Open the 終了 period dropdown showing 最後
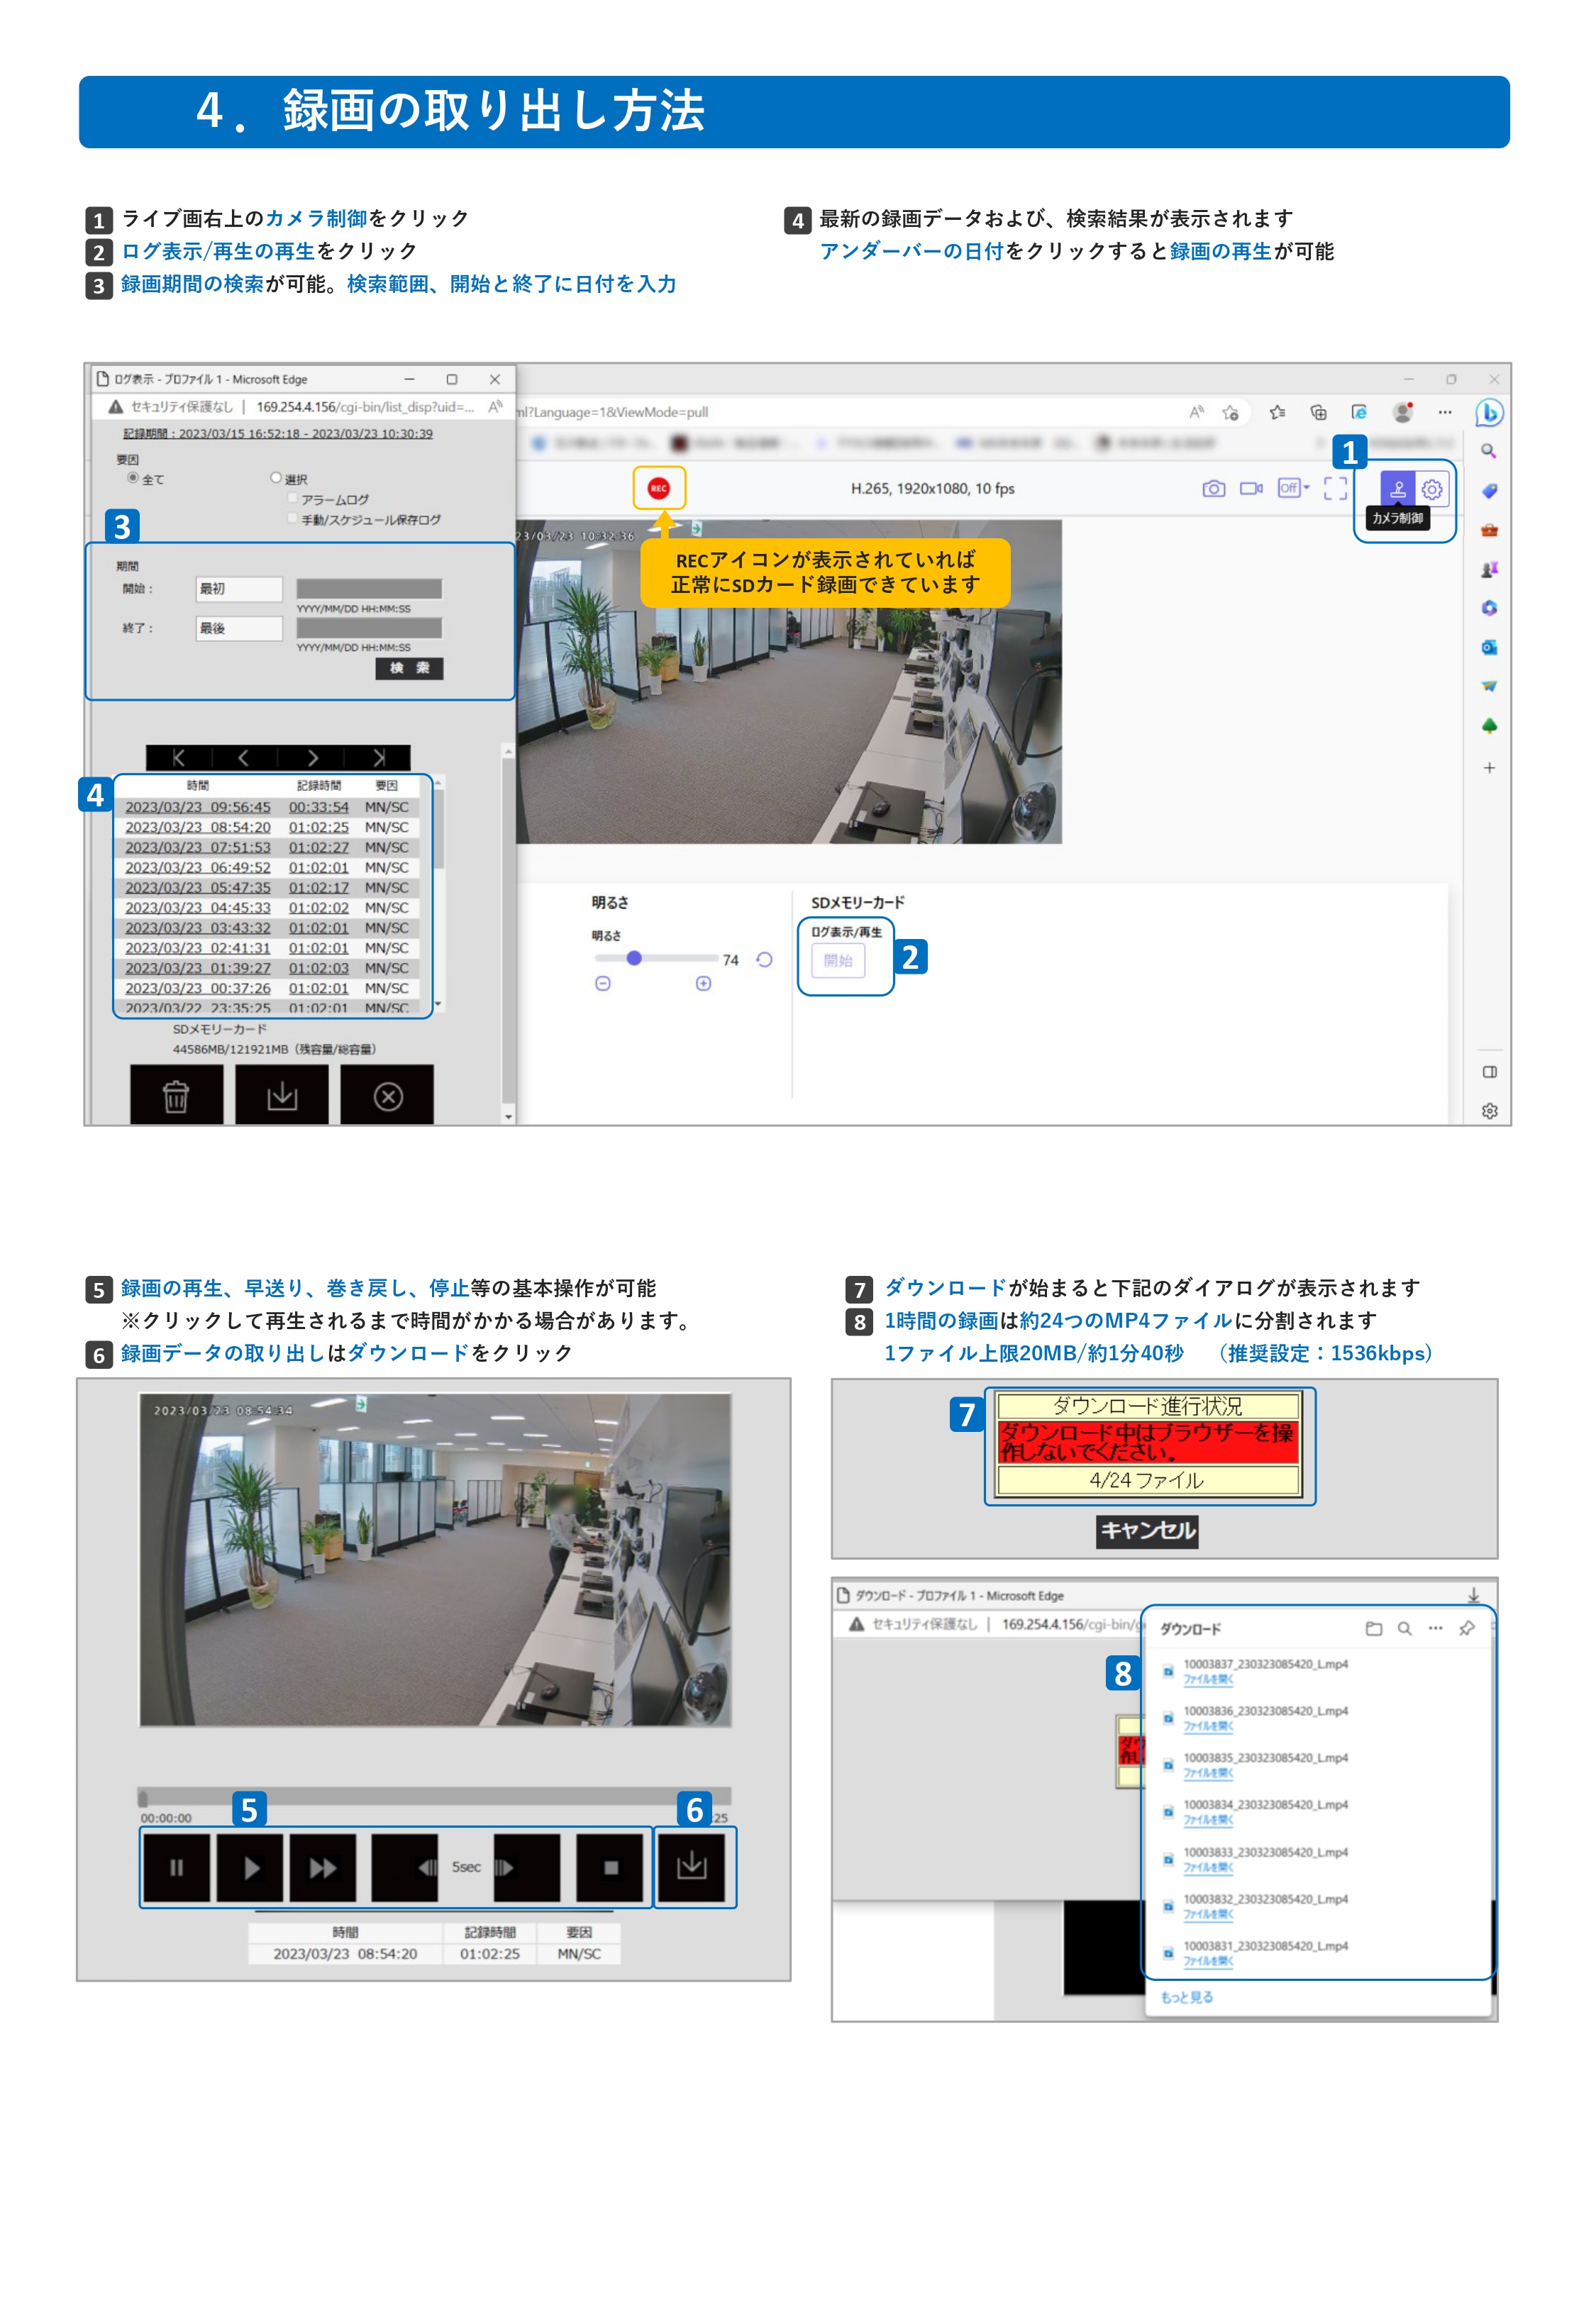Image resolution: width=1596 pixels, height=2305 pixels. pyautogui.click(x=238, y=628)
